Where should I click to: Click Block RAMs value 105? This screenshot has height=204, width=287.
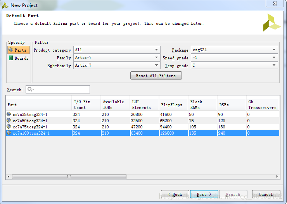click(192, 127)
